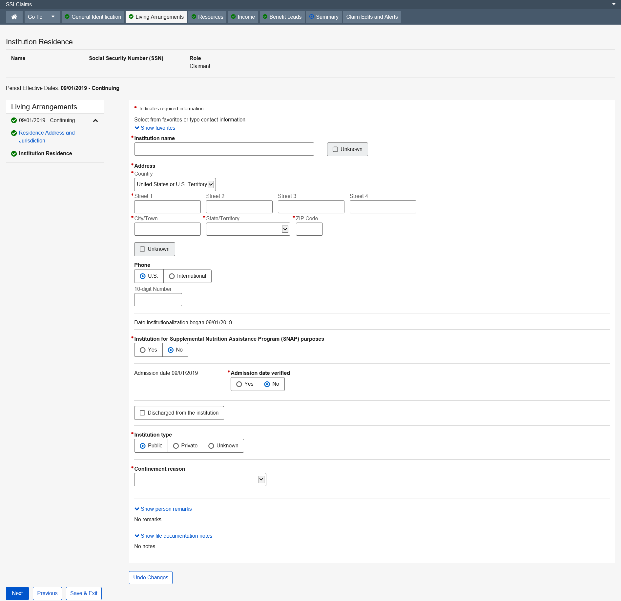Click green checkmark beside Institution Residence in sidebar

pos(14,154)
